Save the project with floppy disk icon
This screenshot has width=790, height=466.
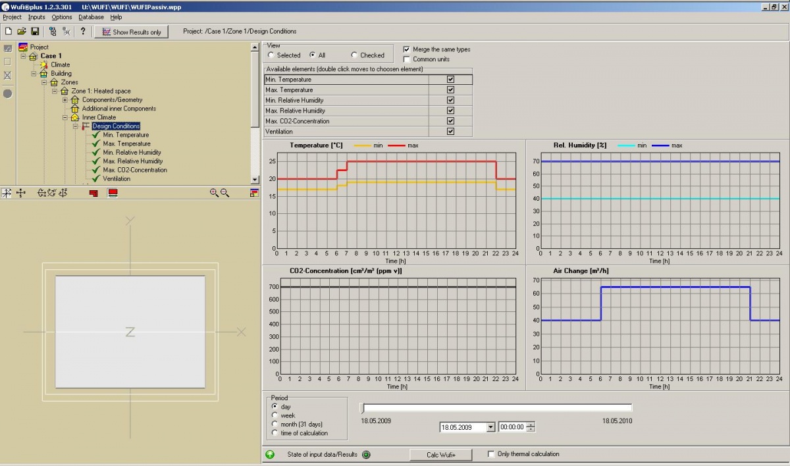click(35, 31)
